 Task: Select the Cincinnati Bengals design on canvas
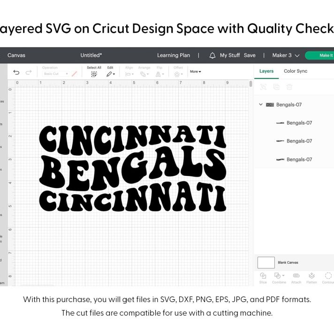132,168
